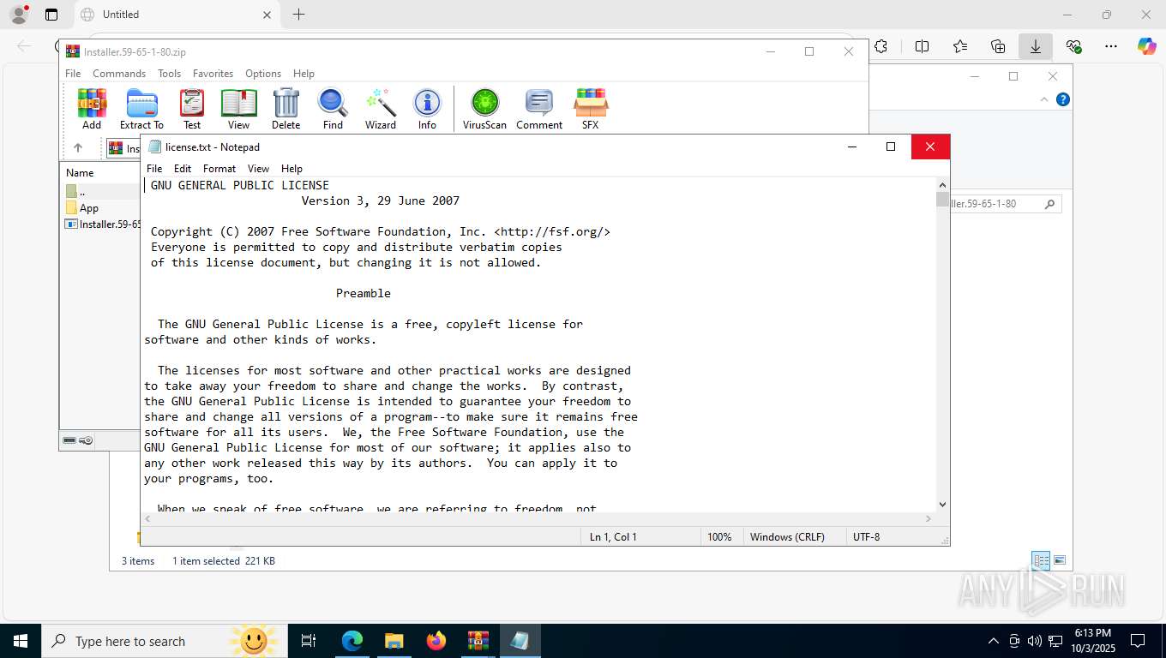Viewport: 1166px width, 658px height.
Task: Open the Copilot icon in Edge
Action: click(1147, 46)
